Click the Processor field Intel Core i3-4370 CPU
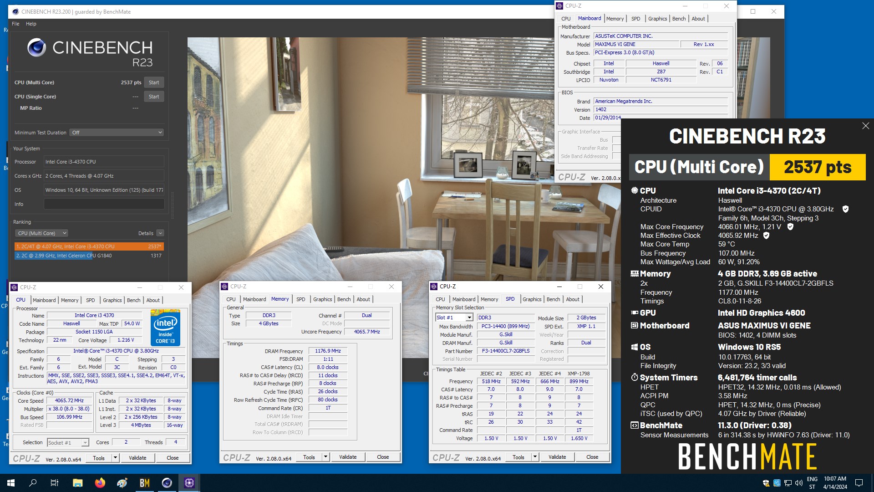 tap(104, 162)
